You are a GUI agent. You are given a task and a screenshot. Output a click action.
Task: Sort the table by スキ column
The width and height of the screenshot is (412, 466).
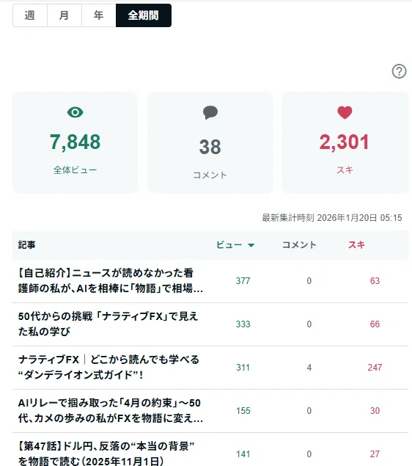356,245
